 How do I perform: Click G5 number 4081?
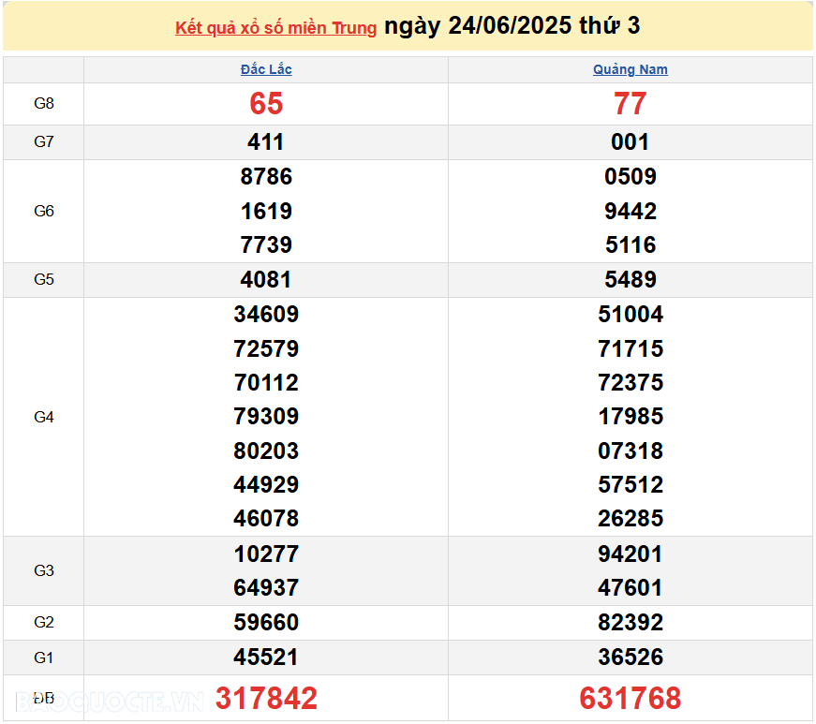266,280
